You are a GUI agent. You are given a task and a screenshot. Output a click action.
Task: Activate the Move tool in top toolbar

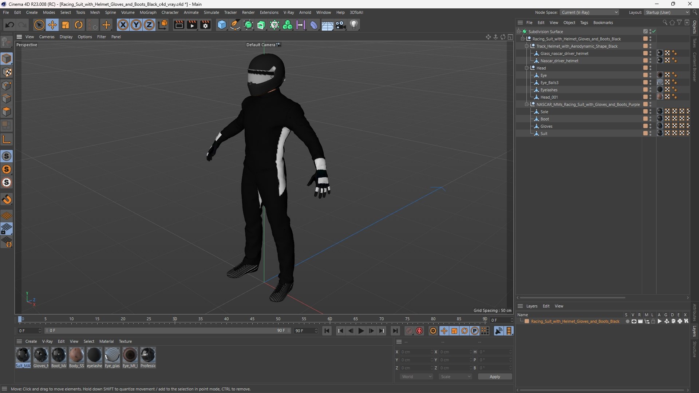(x=52, y=25)
